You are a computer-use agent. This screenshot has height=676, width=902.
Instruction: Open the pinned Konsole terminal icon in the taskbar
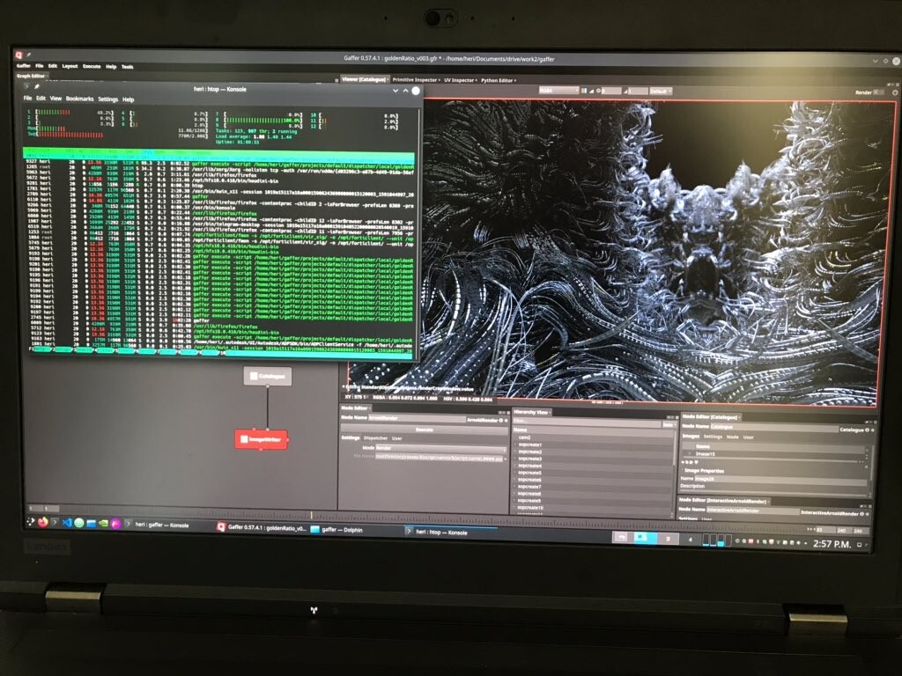point(55,522)
